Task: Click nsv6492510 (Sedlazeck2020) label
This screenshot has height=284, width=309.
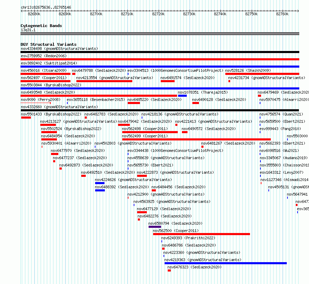Action: click(108, 172)
